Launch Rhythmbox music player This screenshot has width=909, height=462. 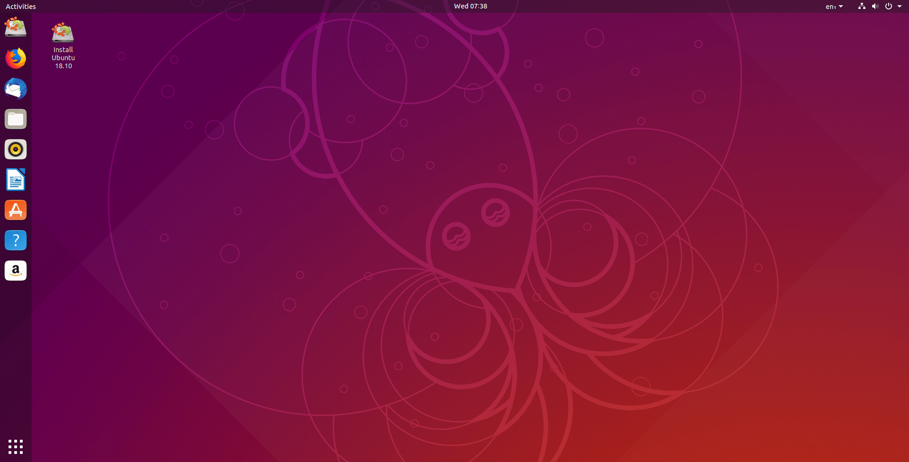(16, 149)
